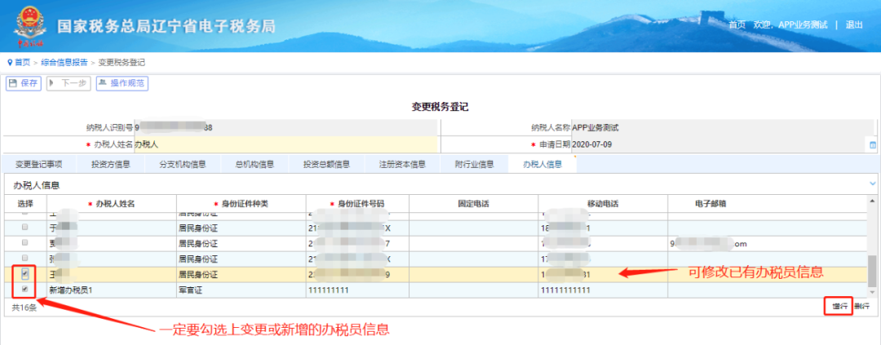Click 增行 to add a row
This screenshot has height=345, width=881.
[839, 306]
